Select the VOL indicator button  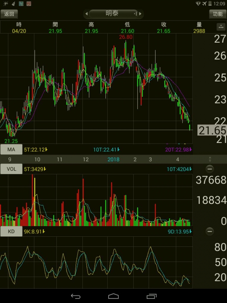click(11, 169)
